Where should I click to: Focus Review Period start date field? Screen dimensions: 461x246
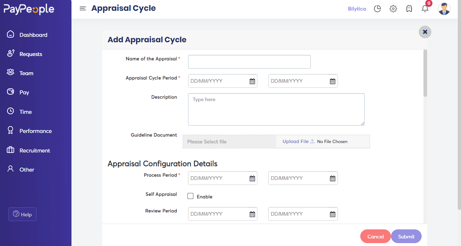click(223, 214)
